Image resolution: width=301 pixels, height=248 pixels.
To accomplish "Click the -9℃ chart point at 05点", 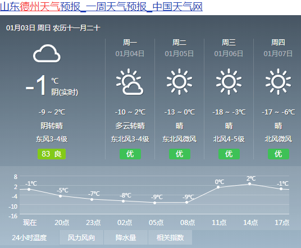I will coord(155,203).
